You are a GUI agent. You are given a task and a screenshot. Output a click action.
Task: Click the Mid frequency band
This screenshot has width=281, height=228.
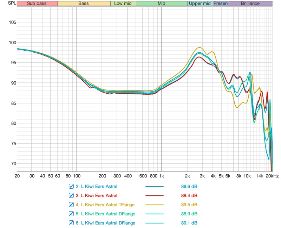click(162, 4)
